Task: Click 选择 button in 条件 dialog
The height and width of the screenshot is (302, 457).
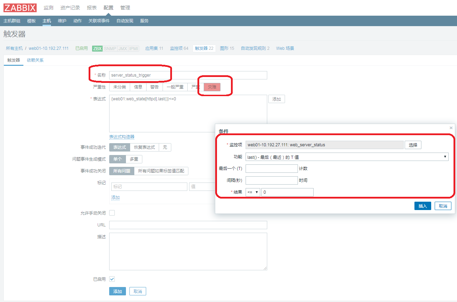Action: 413,145
